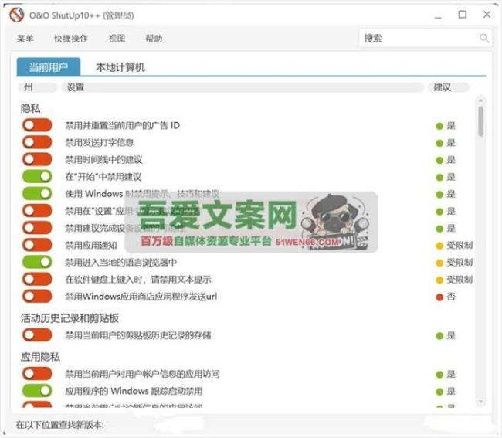
Task: Click yellow limited dot for 禁用应用通知
Action: 439,246
